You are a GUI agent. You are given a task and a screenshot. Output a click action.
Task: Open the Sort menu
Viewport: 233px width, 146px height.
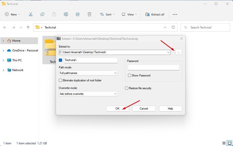(107, 14)
